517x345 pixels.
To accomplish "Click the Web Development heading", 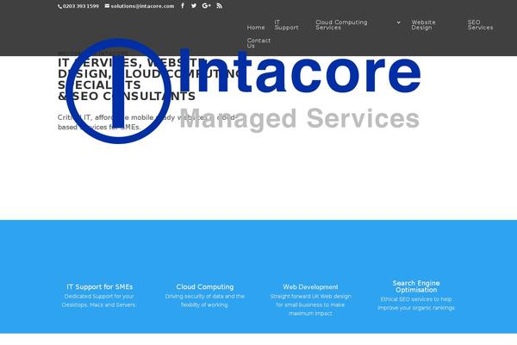I will (x=310, y=287).
